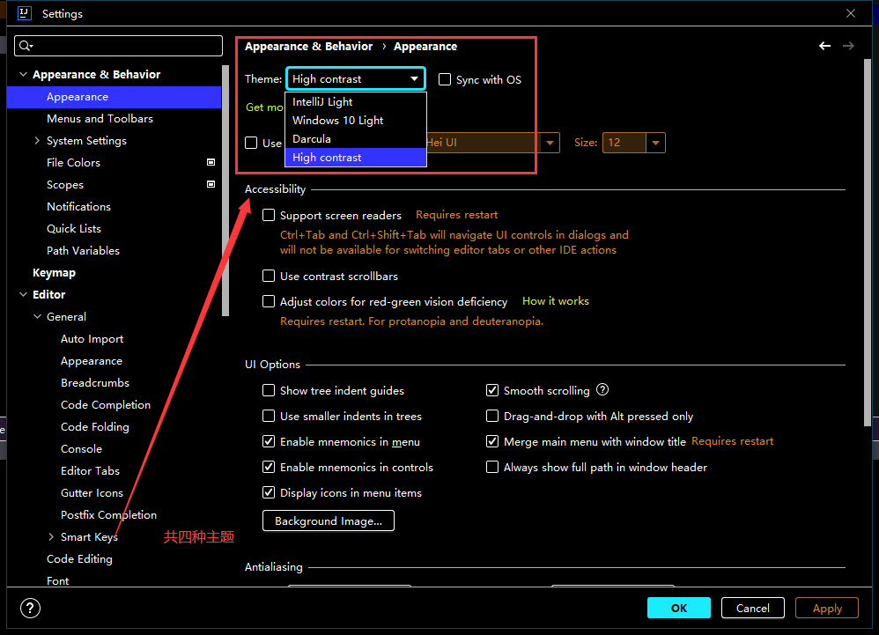
Task: Enable Drag-and-drop with Alt pressed only
Action: [x=492, y=416]
